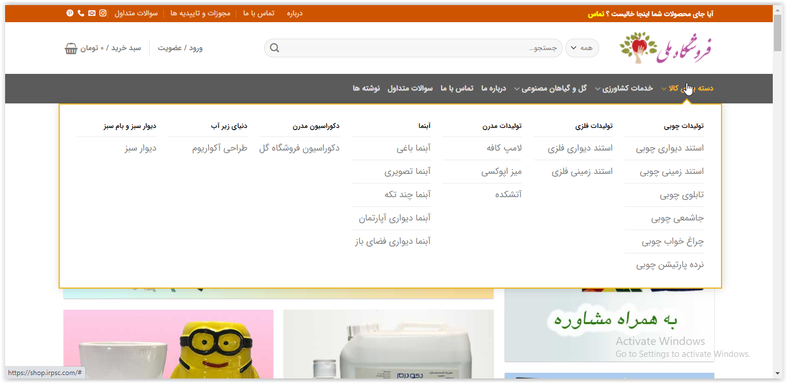This screenshot has height=383, width=787.
Task: Click 'ورود / عضویت' login link
Action: (180, 48)
